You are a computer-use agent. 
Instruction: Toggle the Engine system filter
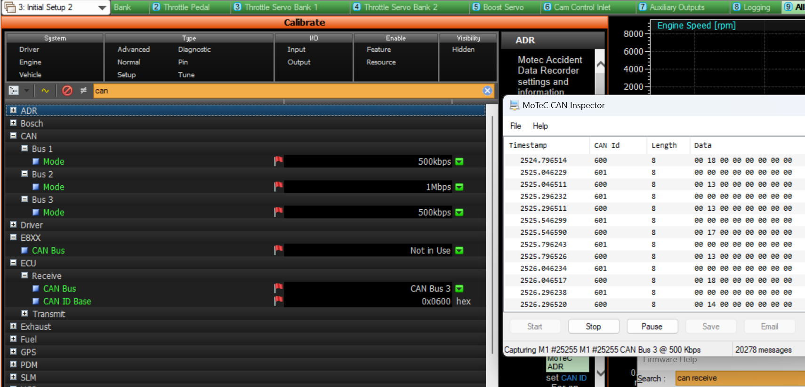pos(30,62)
